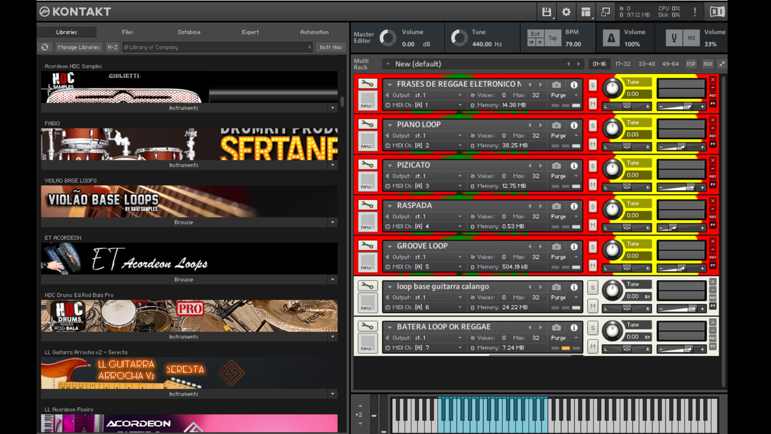Click the exclamation panic restart button
The image size is (771, 434).
point(695,11)
